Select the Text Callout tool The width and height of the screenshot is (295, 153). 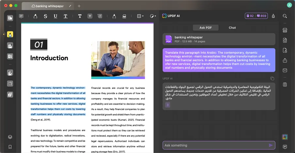100,16
